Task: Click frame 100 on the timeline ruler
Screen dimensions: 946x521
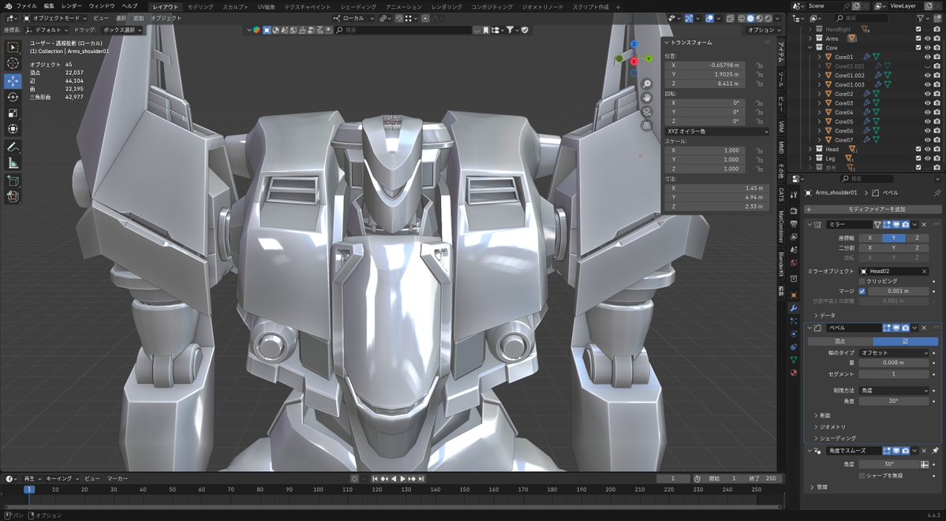Action: point(318,489)
